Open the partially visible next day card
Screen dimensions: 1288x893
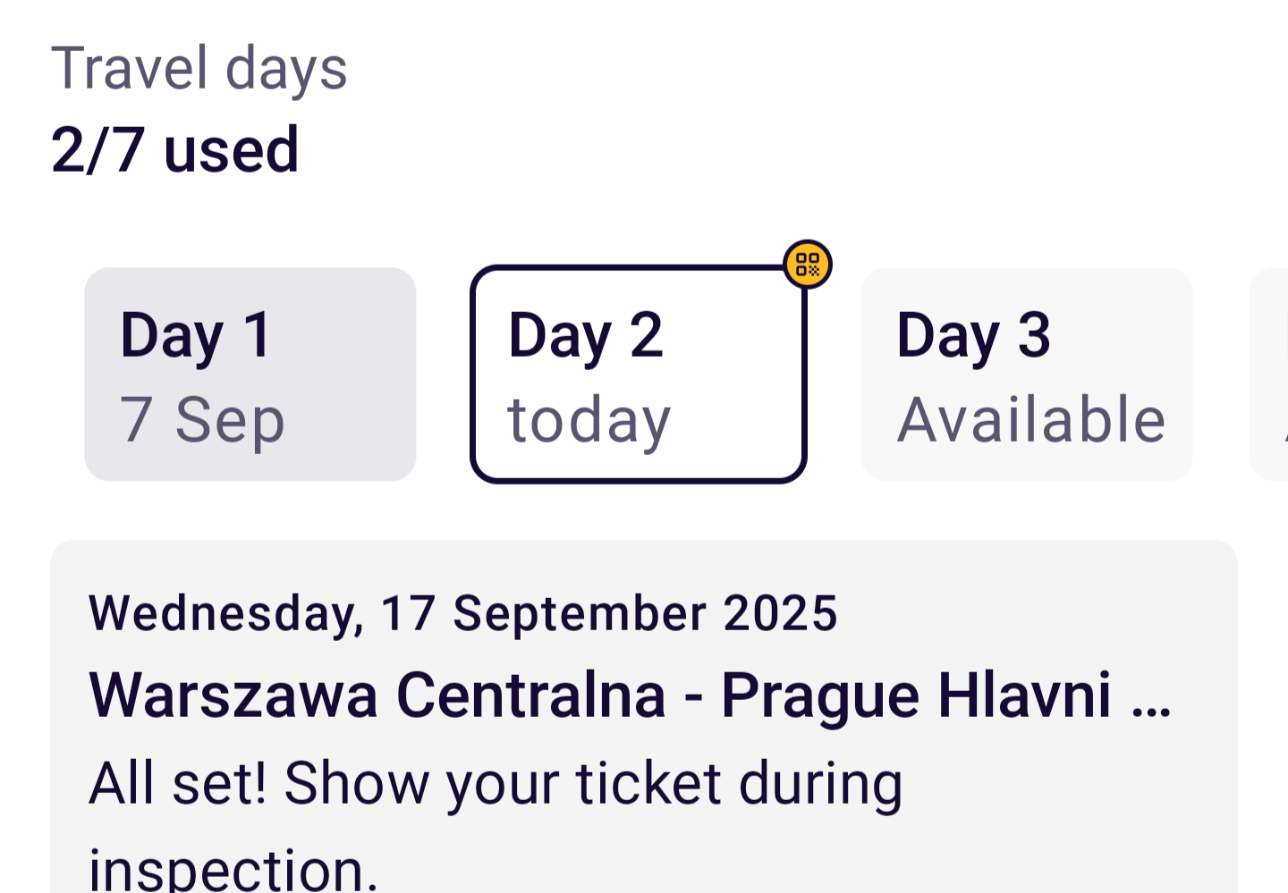pos(1270,374)
